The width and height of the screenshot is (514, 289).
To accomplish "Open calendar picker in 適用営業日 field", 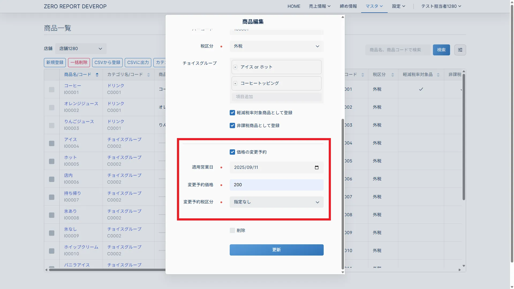I will [317, 168].
